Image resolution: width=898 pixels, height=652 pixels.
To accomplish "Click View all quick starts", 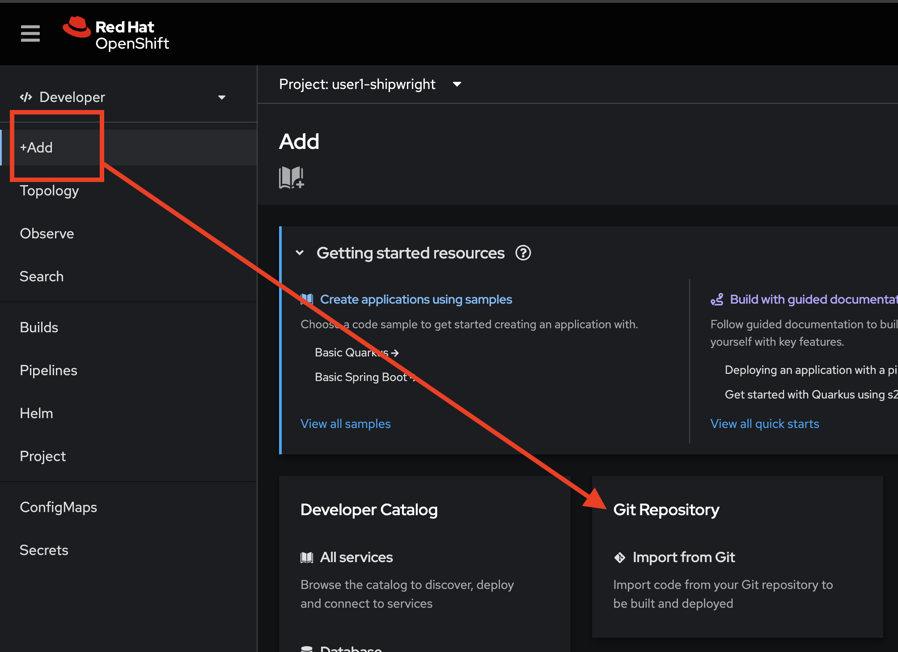I will pyautogui.click(x=765, y=423).
